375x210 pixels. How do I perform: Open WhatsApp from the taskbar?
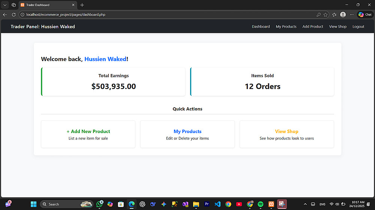point(99,204)
